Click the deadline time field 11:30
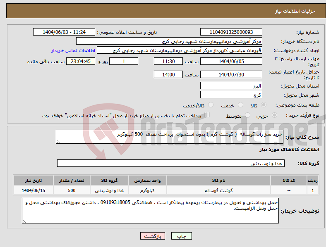The height and width of the screenshot is (247, 326). click(x=168, y=61)
